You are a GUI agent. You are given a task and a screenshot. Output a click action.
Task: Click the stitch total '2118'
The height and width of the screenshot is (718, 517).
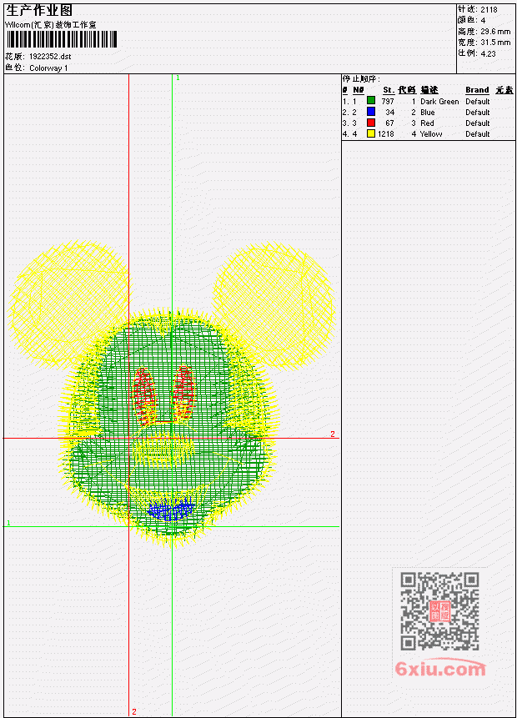point(489,9)
